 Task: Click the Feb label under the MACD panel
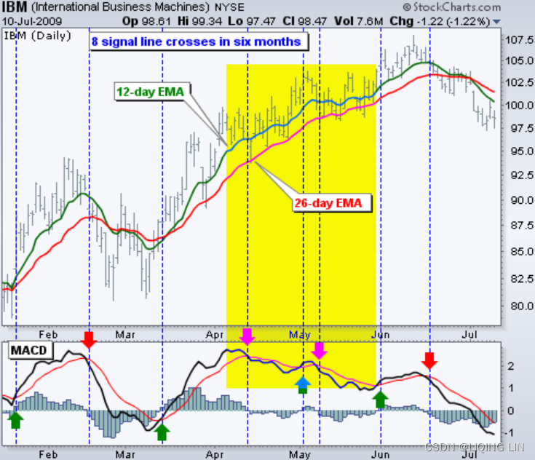point(48,454)
